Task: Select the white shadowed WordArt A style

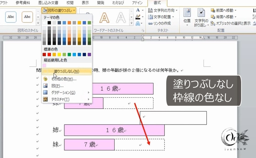Action: (121, 17)
